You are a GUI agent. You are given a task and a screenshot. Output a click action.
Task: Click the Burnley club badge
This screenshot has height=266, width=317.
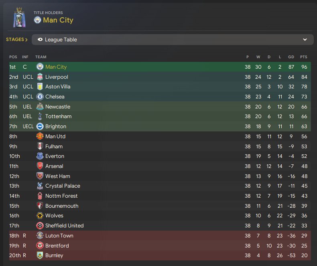[40, 256]
